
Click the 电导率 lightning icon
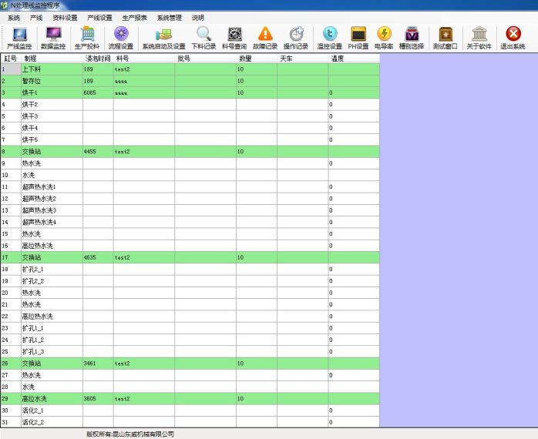click(384, 36)
